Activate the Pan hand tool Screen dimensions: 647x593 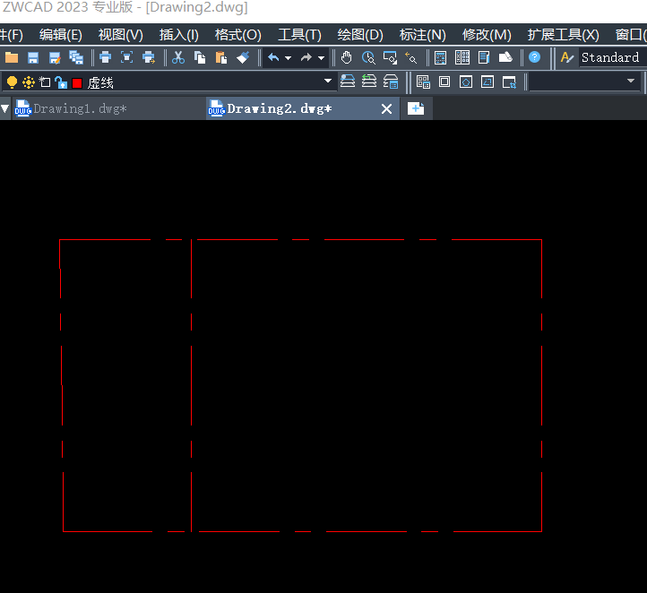coord(347,57)
